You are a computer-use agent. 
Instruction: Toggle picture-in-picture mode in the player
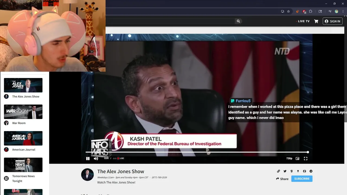[297, 158]
